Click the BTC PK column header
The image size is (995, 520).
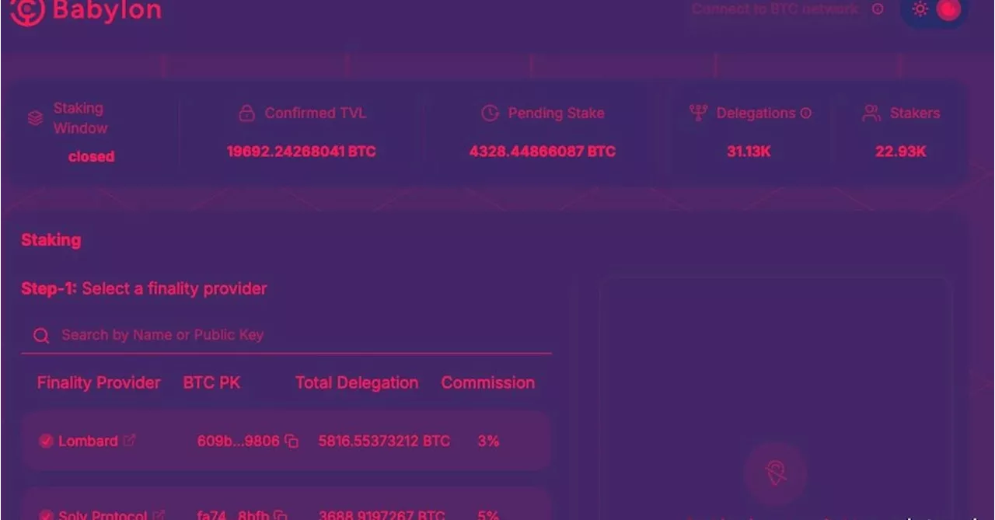coord(211,382)
